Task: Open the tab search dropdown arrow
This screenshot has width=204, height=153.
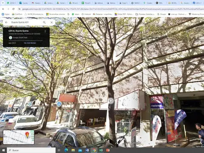Action: coord(3,3)
